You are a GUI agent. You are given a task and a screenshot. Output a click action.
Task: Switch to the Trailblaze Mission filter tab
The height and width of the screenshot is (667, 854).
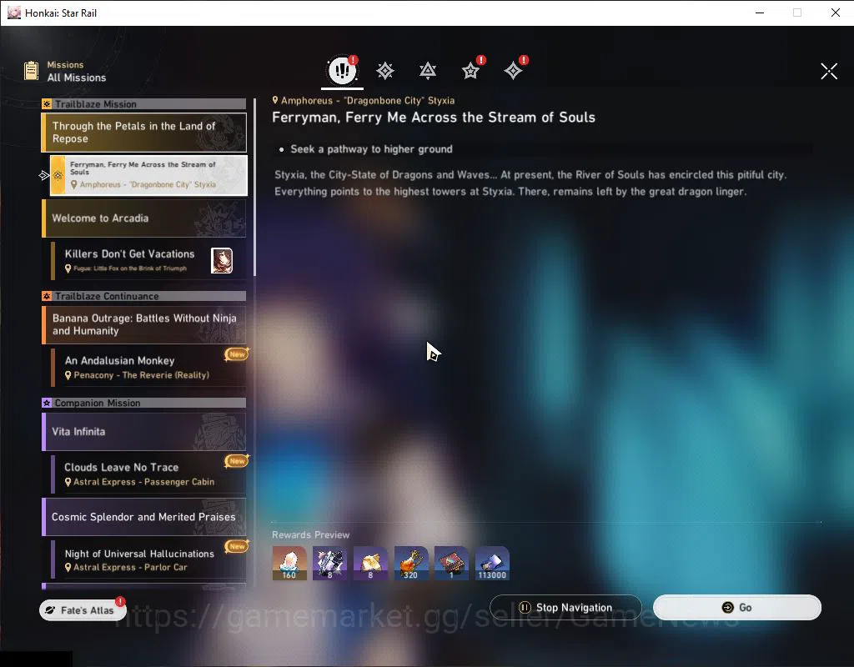385,71
